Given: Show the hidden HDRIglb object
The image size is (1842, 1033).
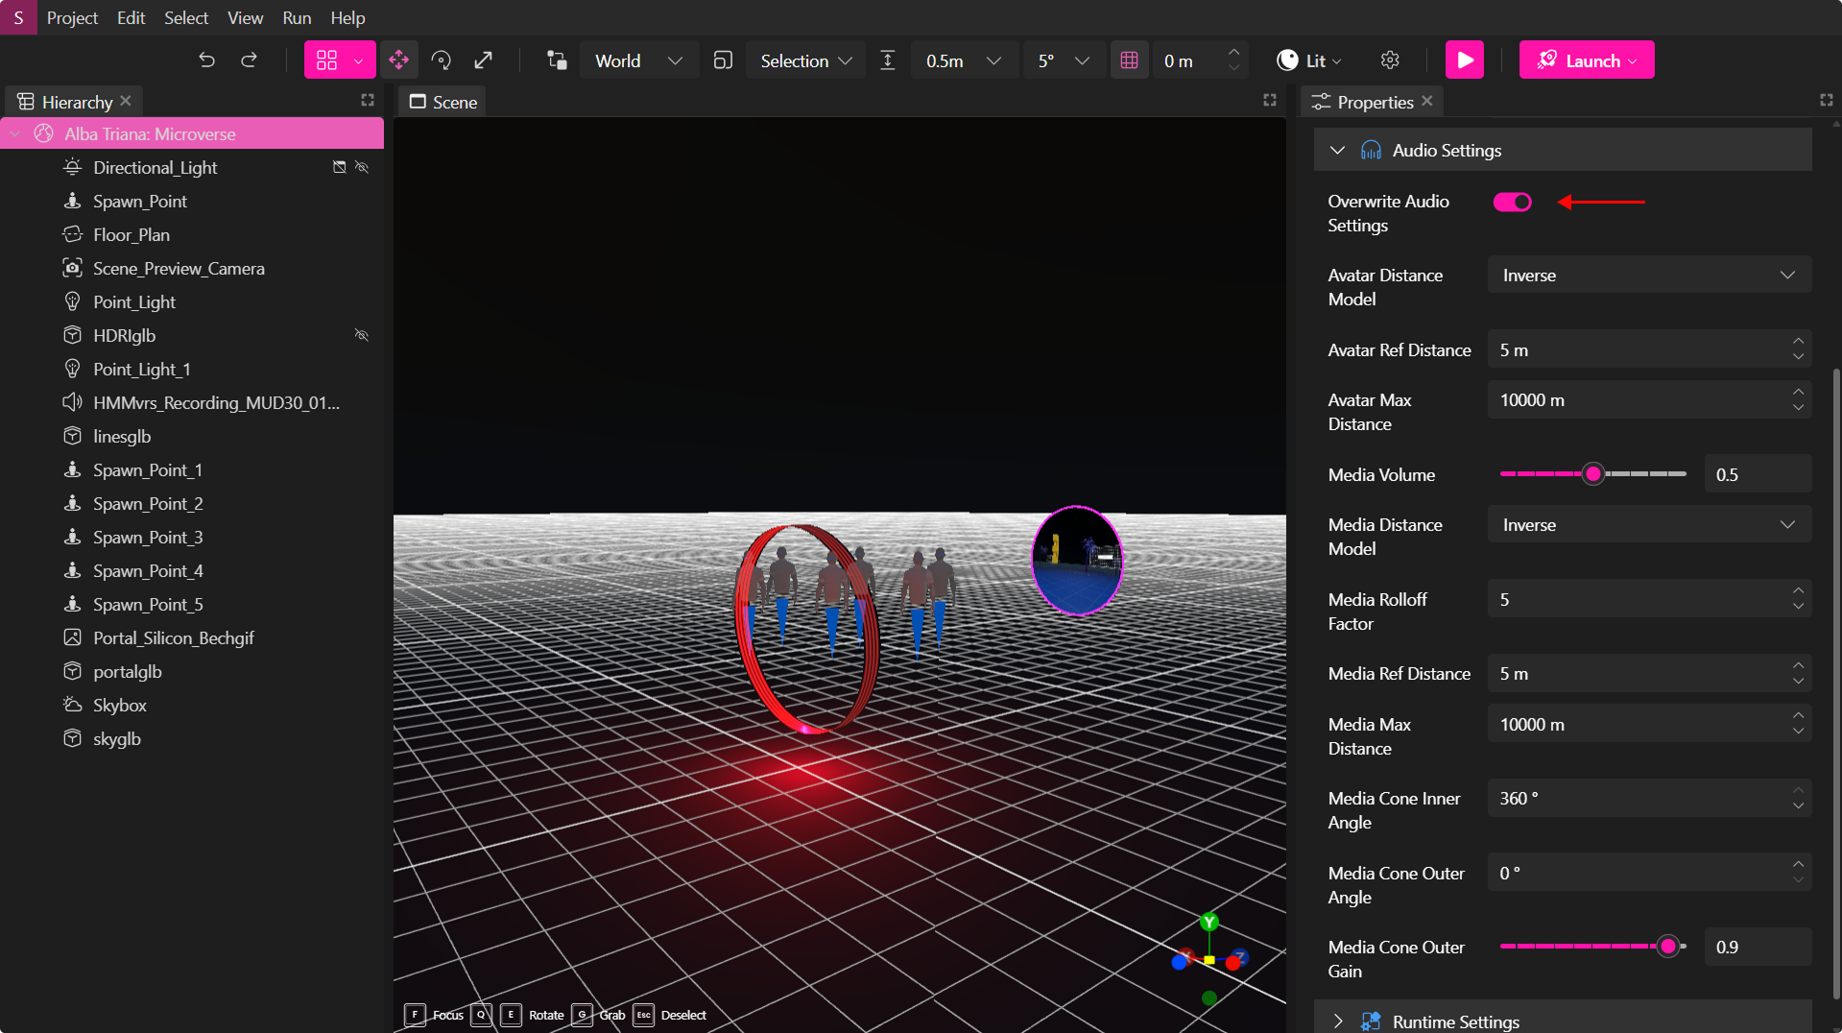Looking at the screenshot, I should tap(362, 335).
